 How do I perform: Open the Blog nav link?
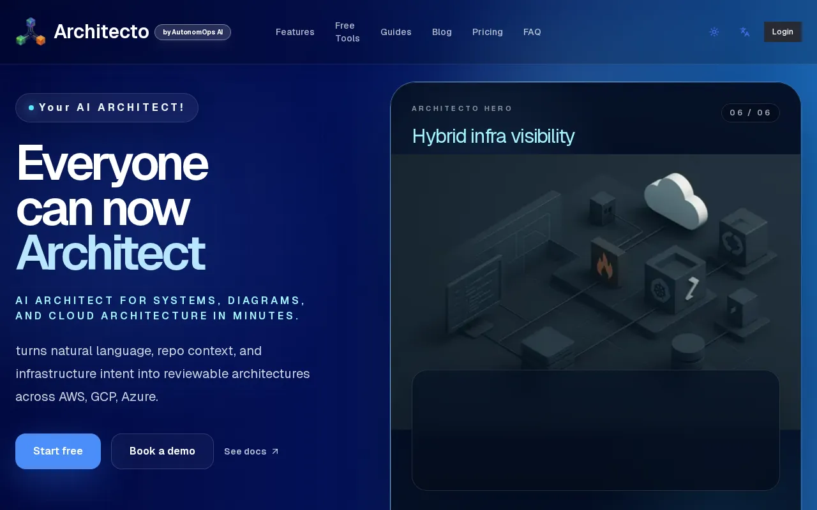(x=442, y=32)
